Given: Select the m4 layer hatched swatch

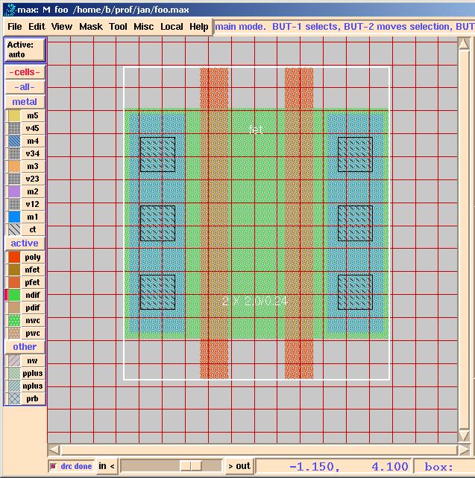Looking at the screenshot, I should [14, 141].
